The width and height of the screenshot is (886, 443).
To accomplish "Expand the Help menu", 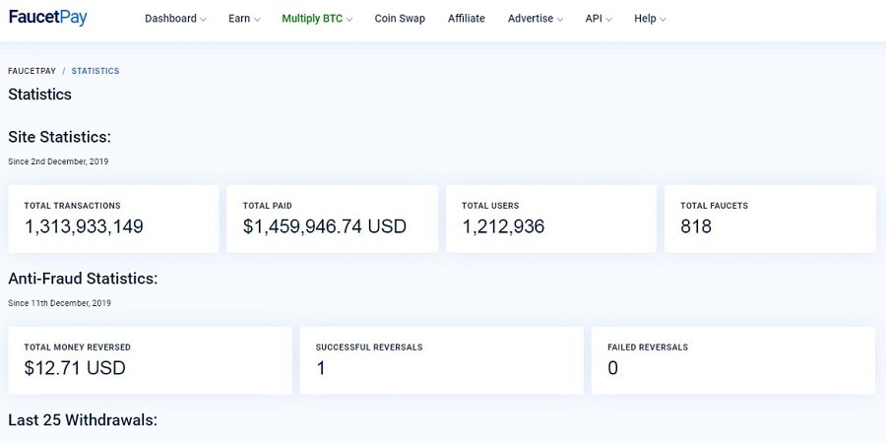I will coord(650,19).
